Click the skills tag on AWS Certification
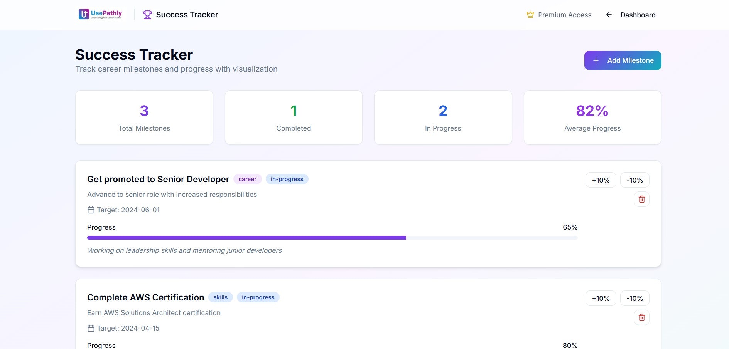Screen dimensions: 729x349 pyautogui.click(x=221, y=297)
